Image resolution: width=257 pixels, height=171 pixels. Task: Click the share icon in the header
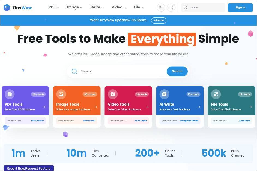[171, 8]
